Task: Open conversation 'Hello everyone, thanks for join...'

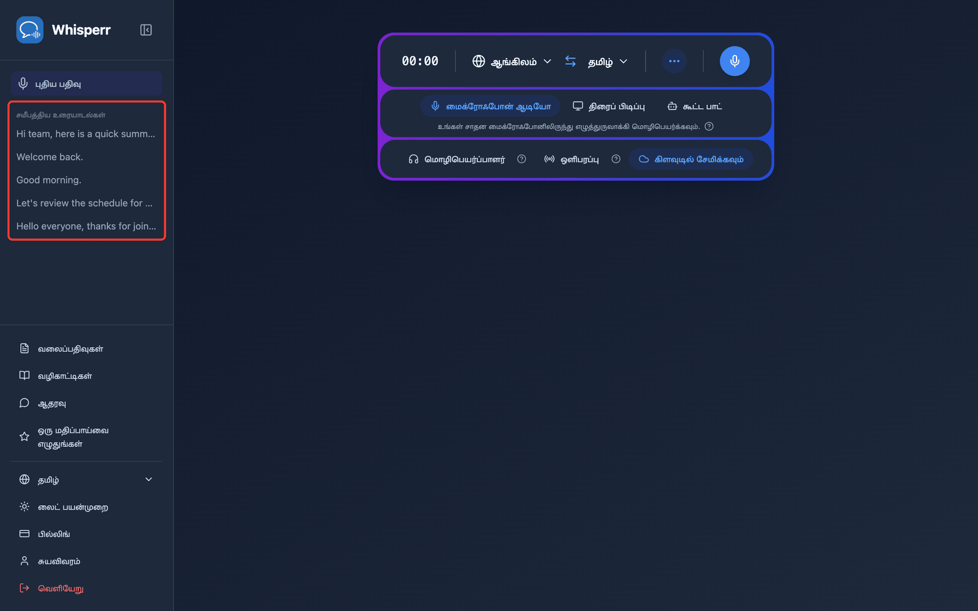Action: 86,226
